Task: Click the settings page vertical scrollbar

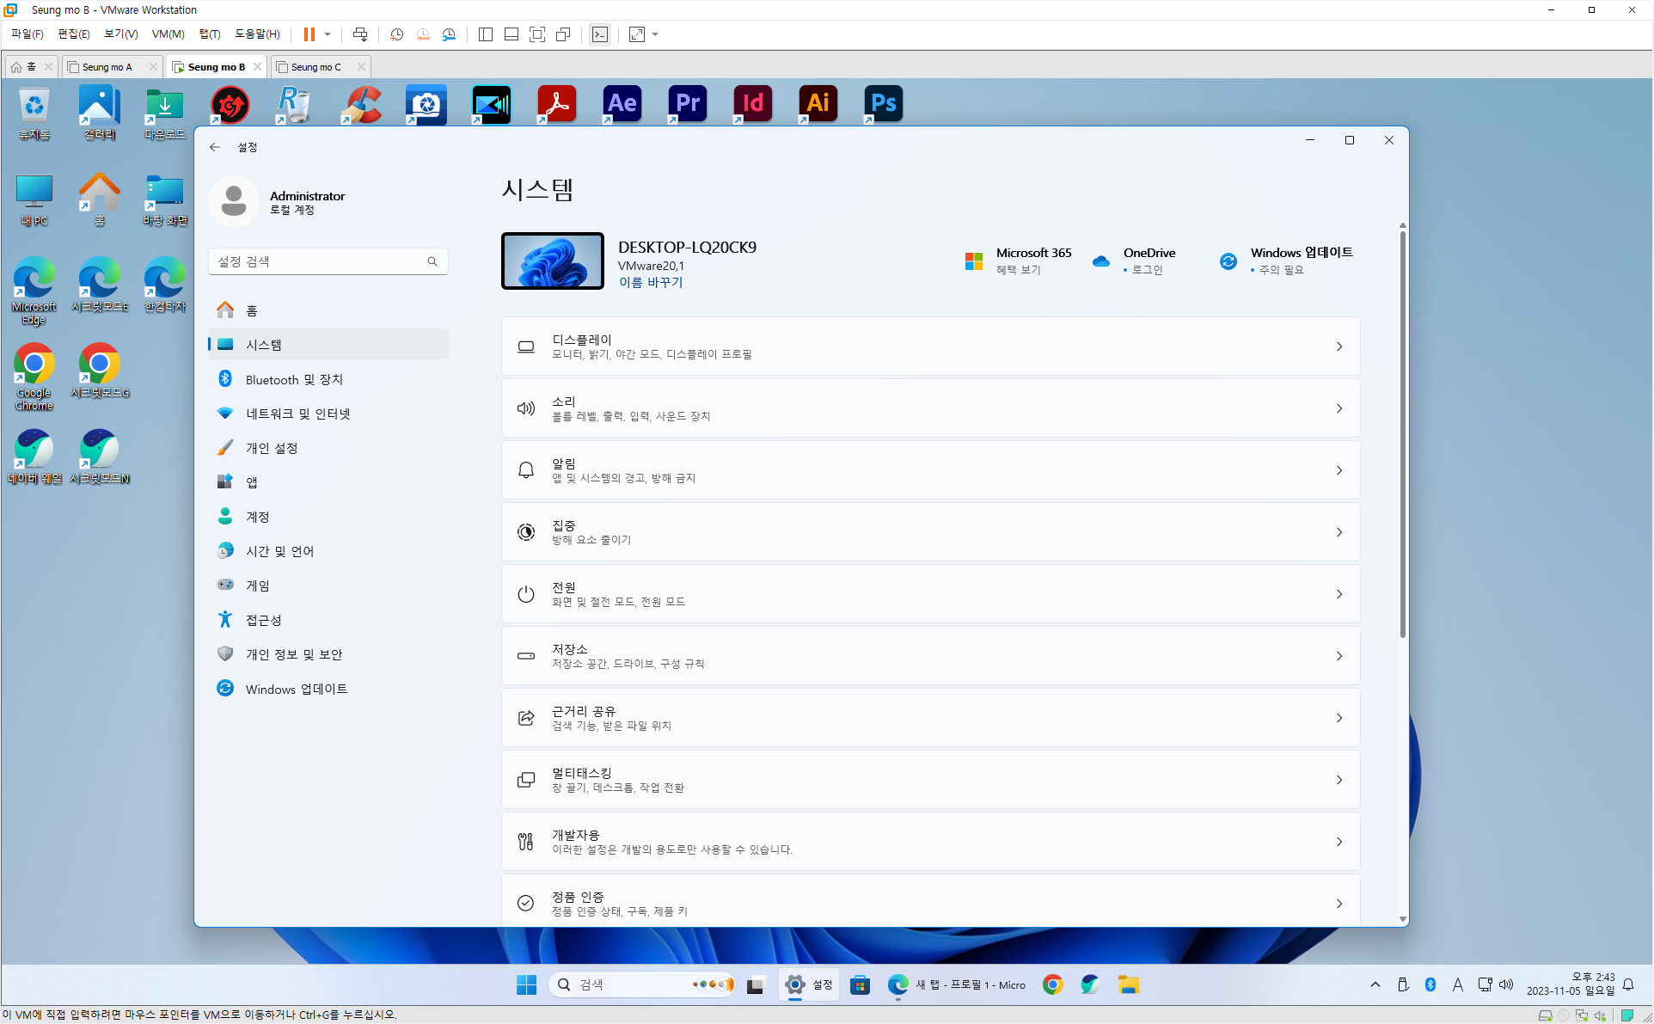Action: pos(1402,430)
